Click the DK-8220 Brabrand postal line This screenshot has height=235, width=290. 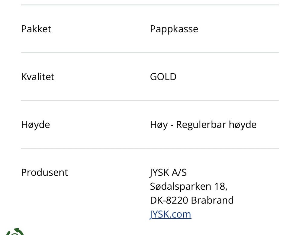point(192,200)
